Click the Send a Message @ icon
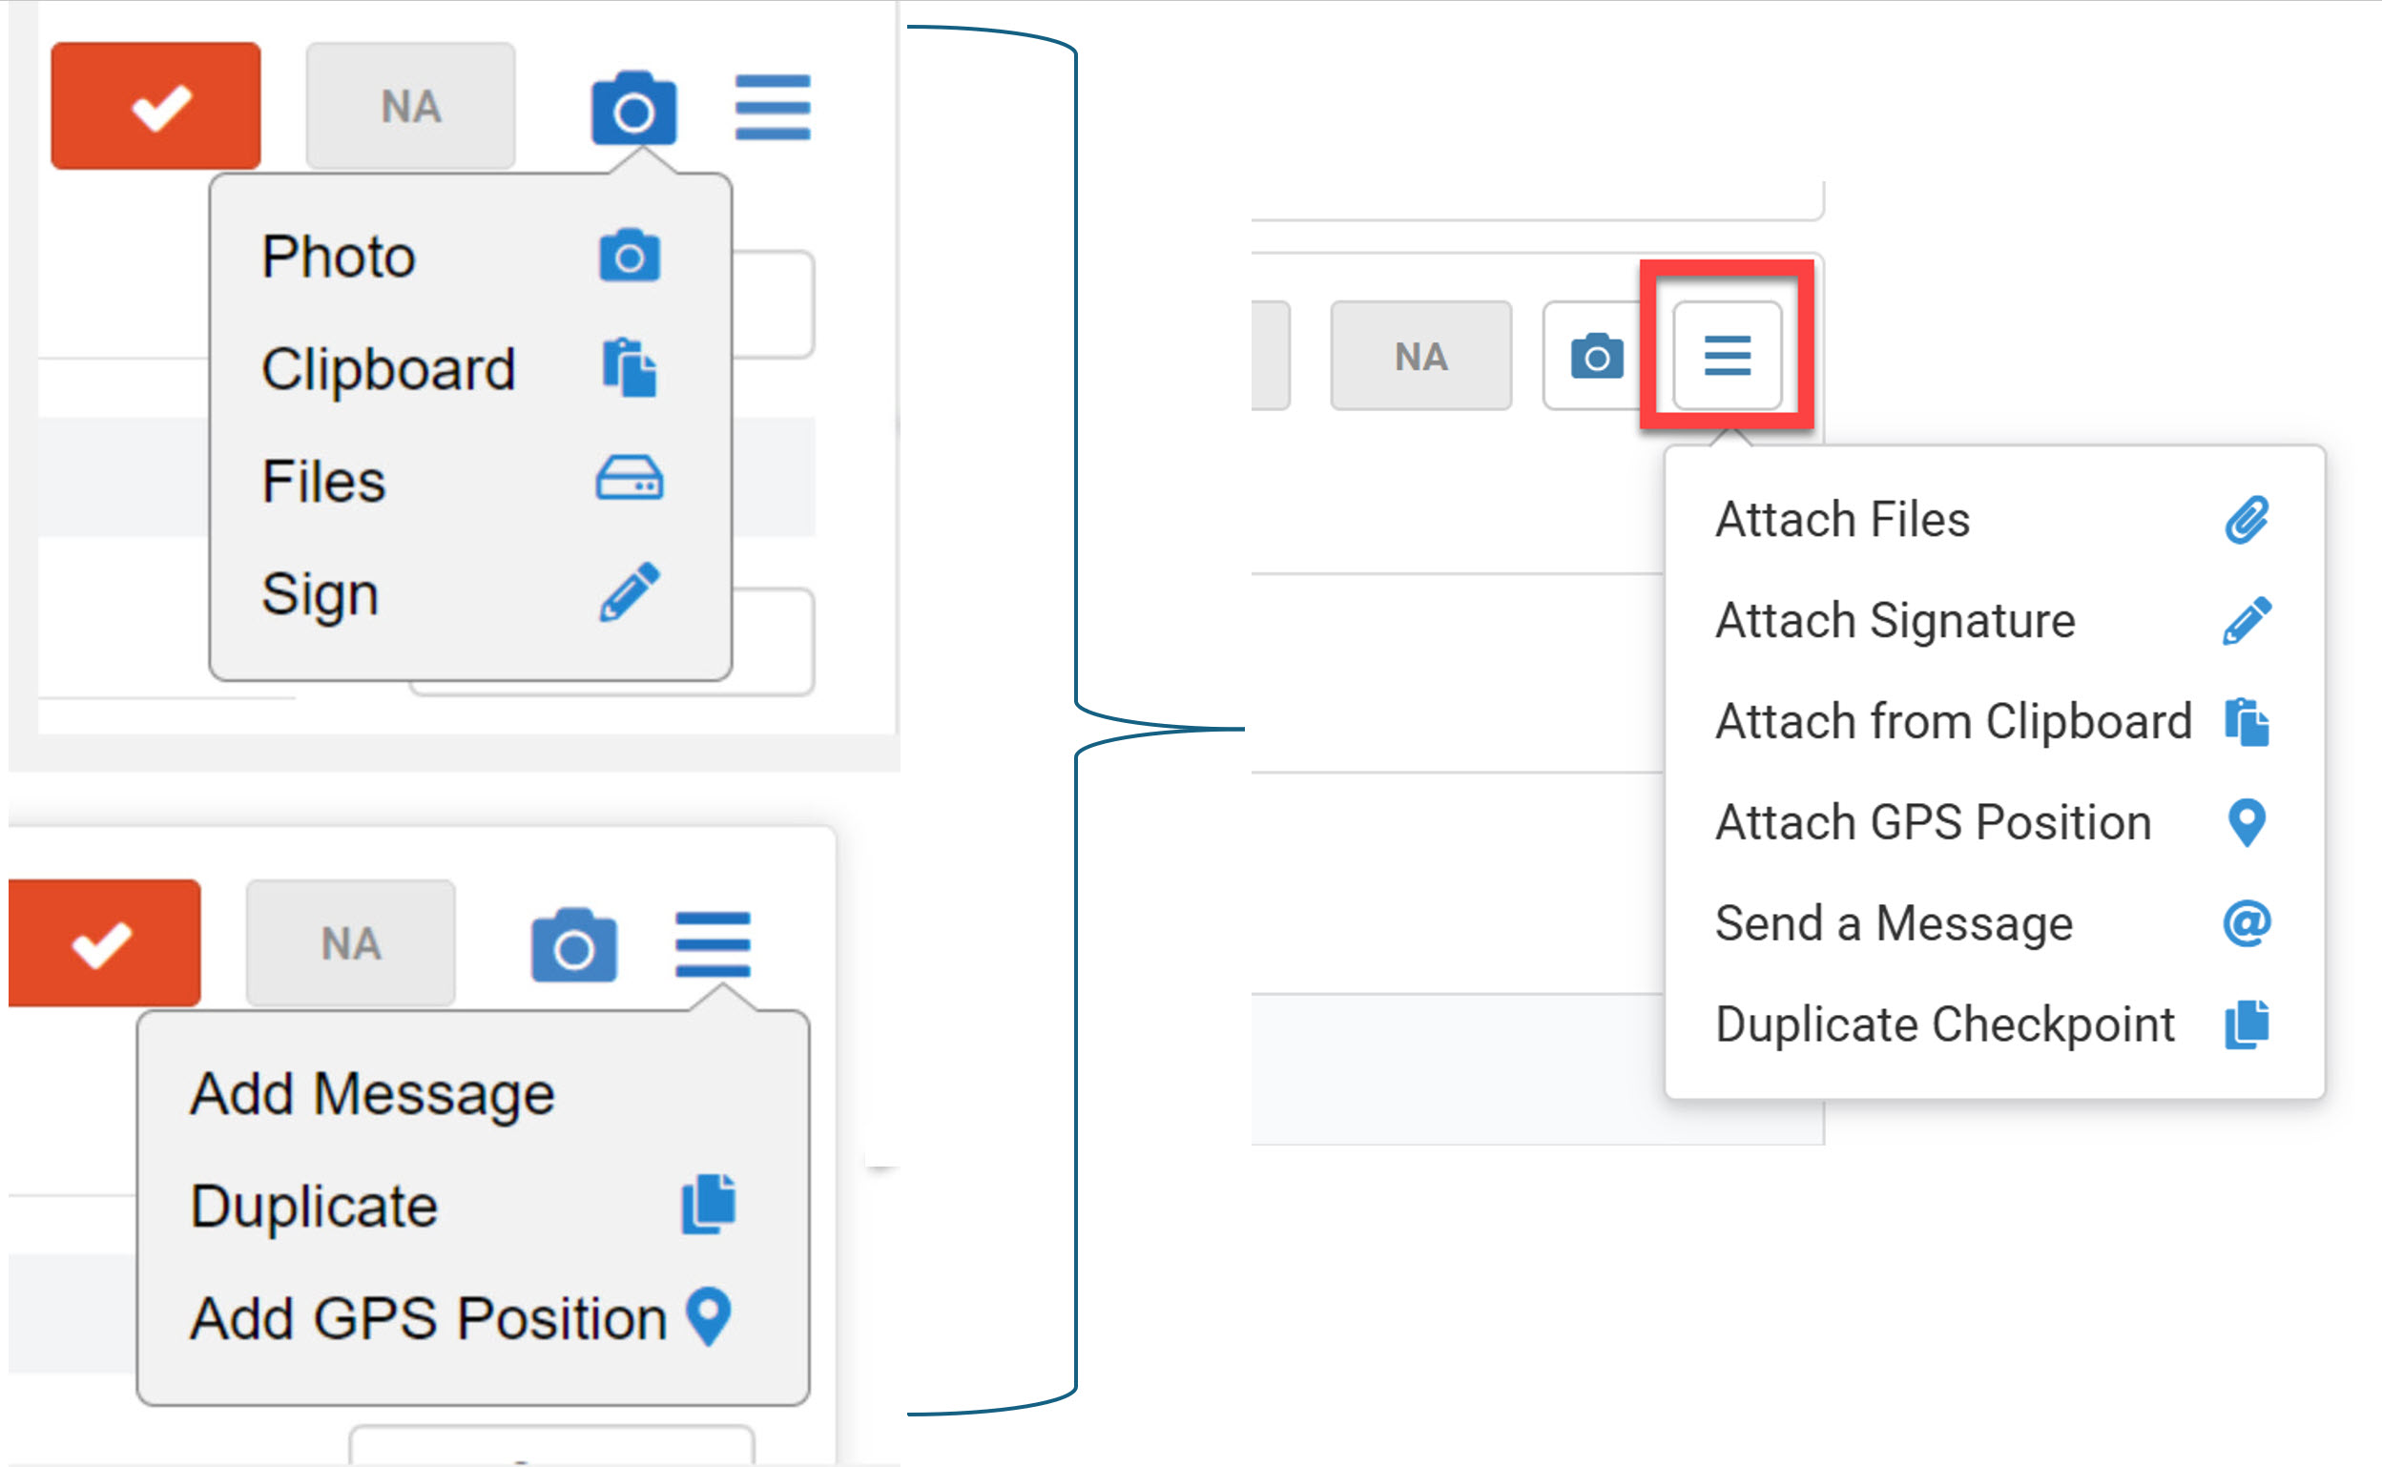The width and height of the screenshot is (2382, 1467). click(2247, 922)
